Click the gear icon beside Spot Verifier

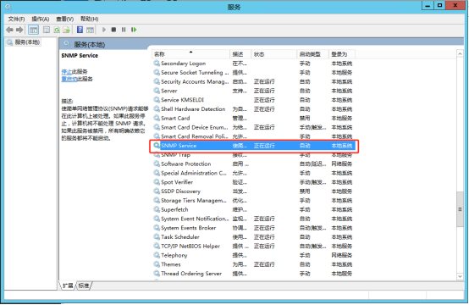click(157, 182)
